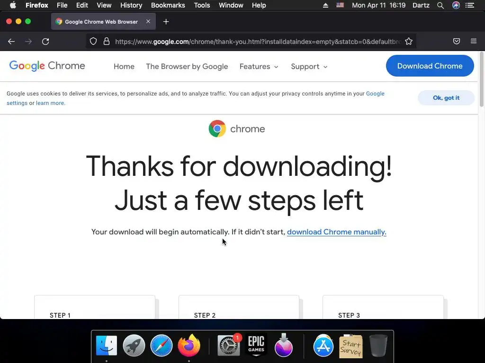Show site security lock information

[107, 42]
